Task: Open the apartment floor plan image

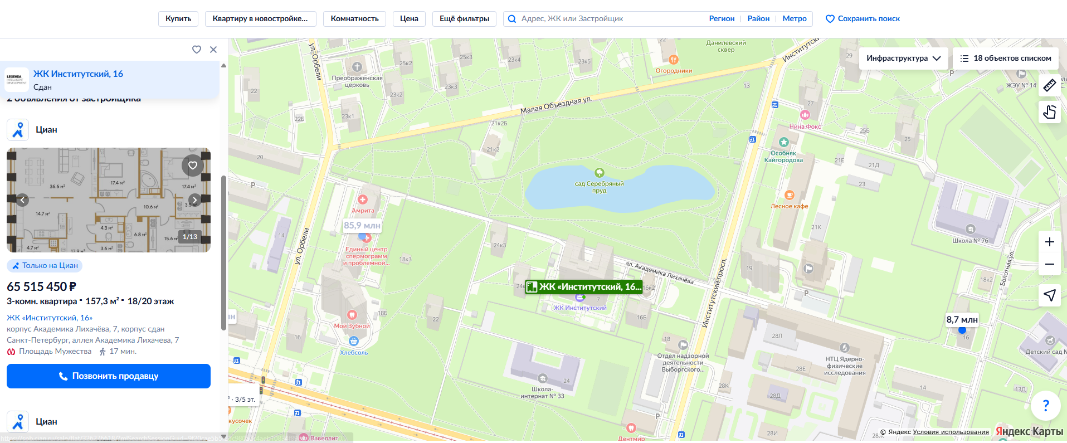Action: point(109,200)
